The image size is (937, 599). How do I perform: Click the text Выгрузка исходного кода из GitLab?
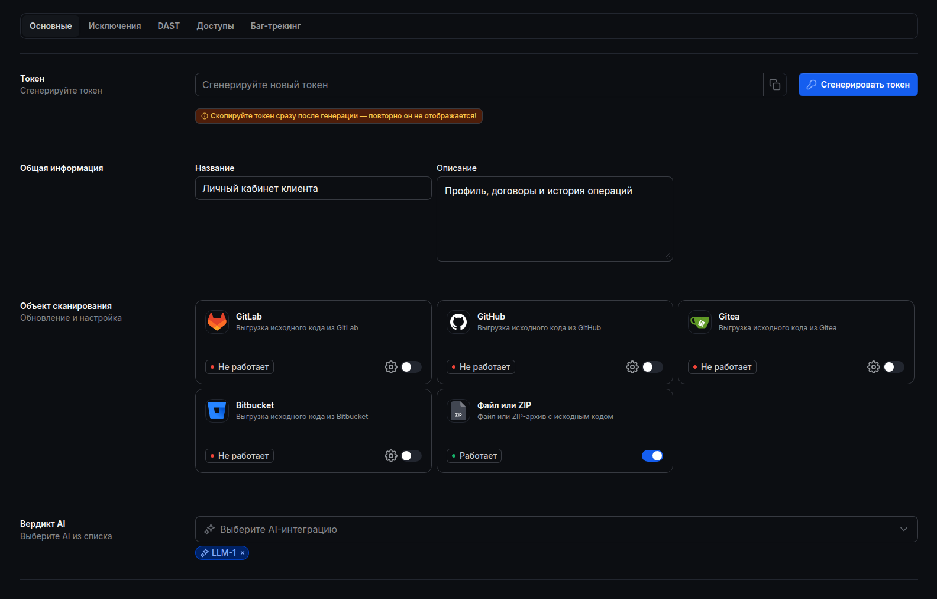pos(297,328)
